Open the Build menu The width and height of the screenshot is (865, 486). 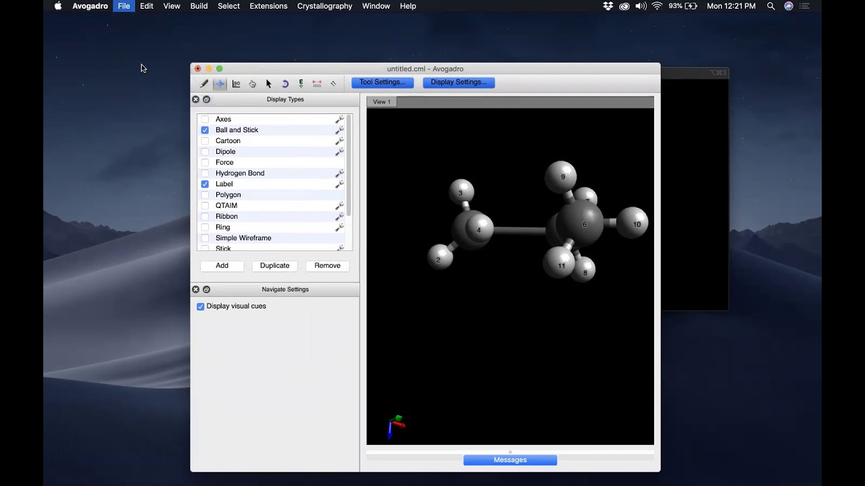[199, 6]
